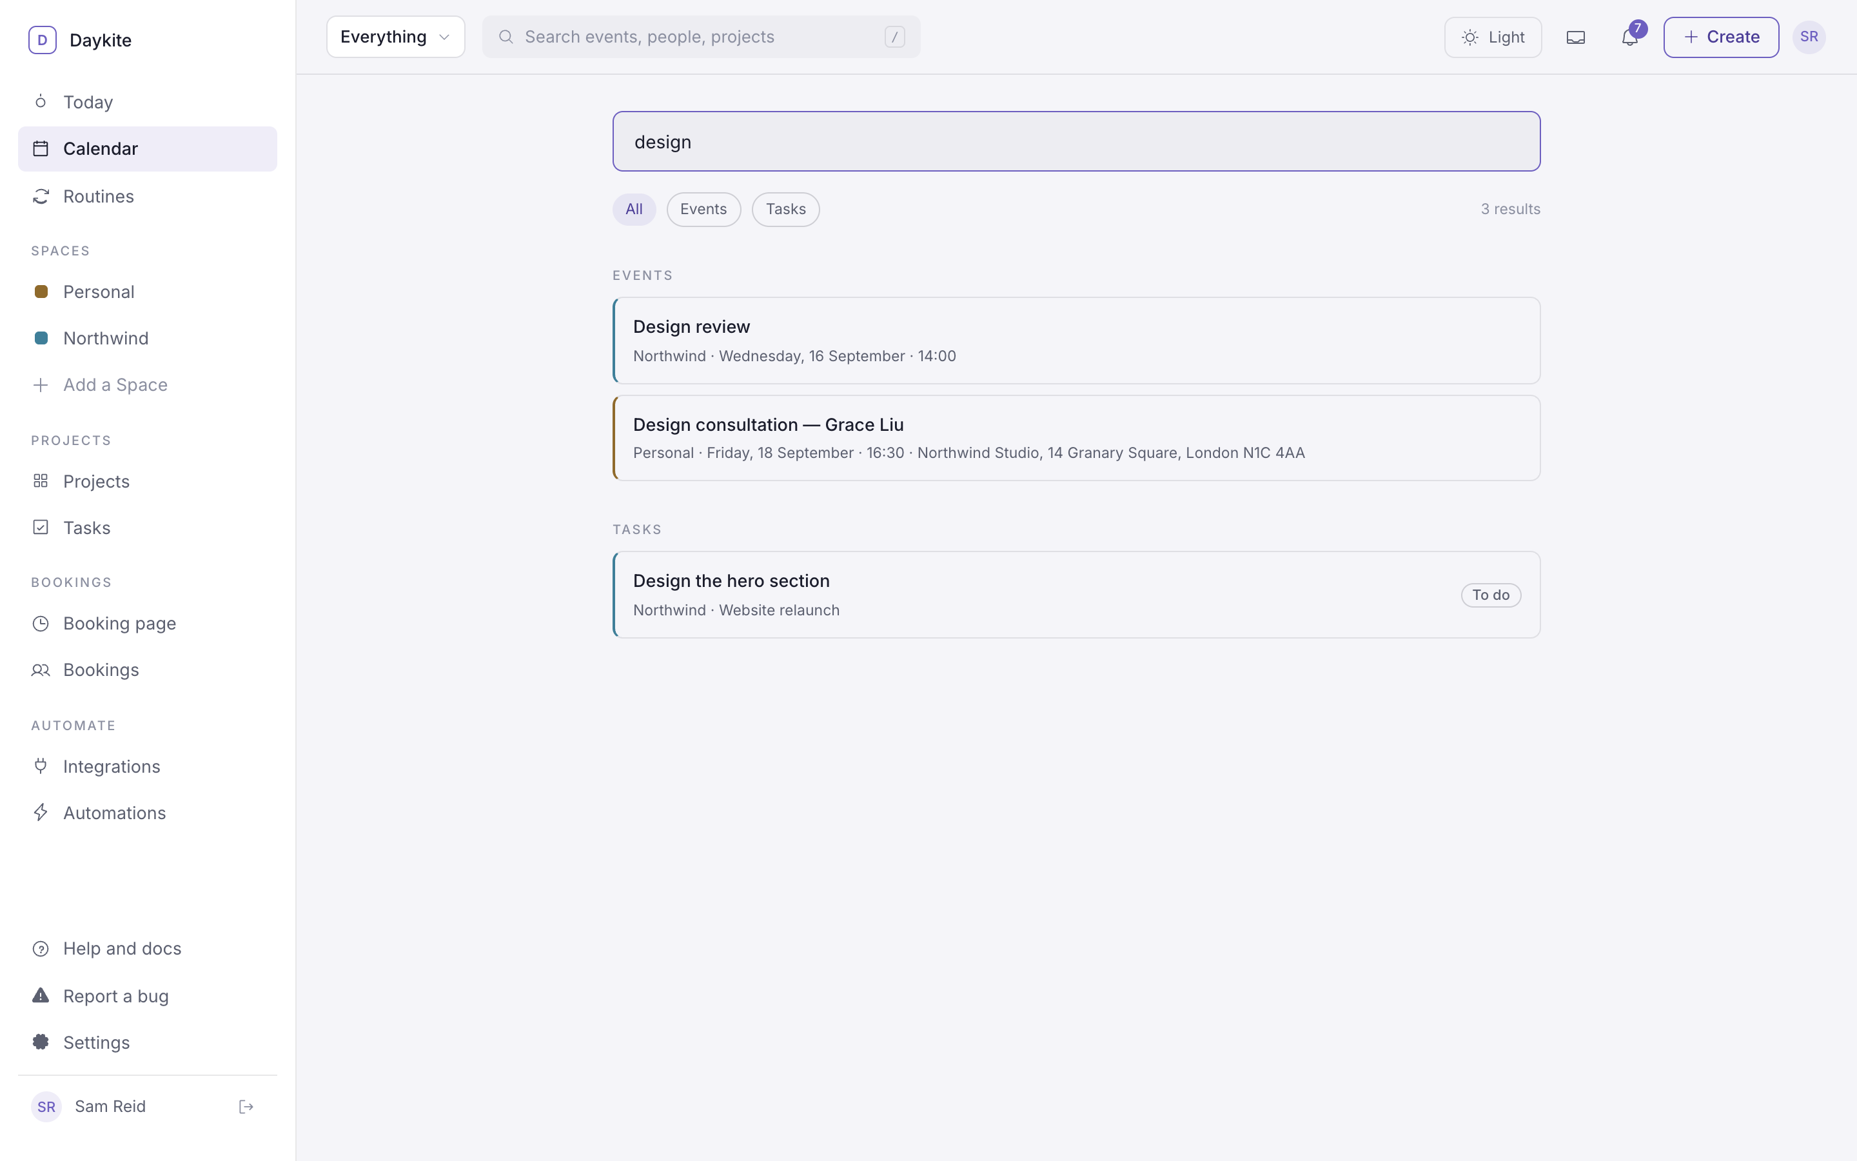Click the '3 results' count text
This screenshot has height=1161, width=1857.
point(1510,209)
